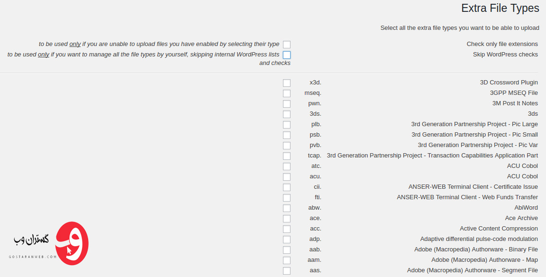
Task: Tick the 3ds file type checkbox
Action: [287, 114]
